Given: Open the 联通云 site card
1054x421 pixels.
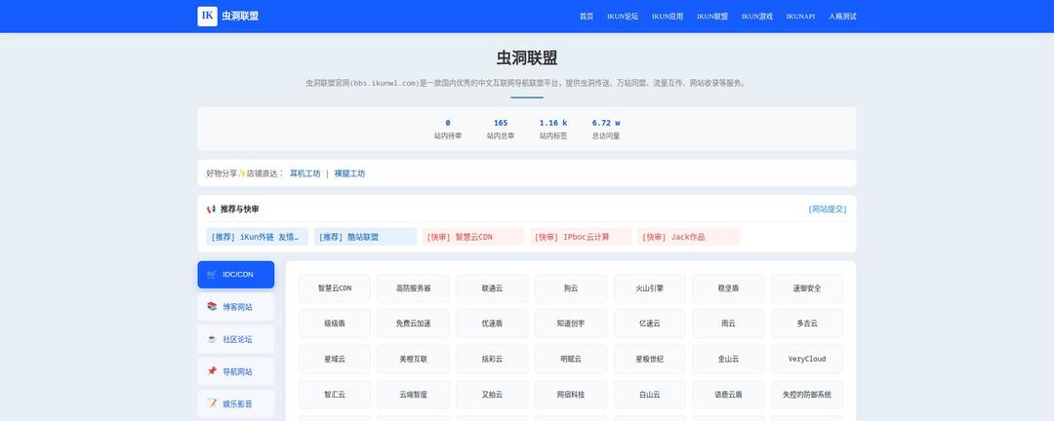Looking at the screenshot, I should point(492,288).
